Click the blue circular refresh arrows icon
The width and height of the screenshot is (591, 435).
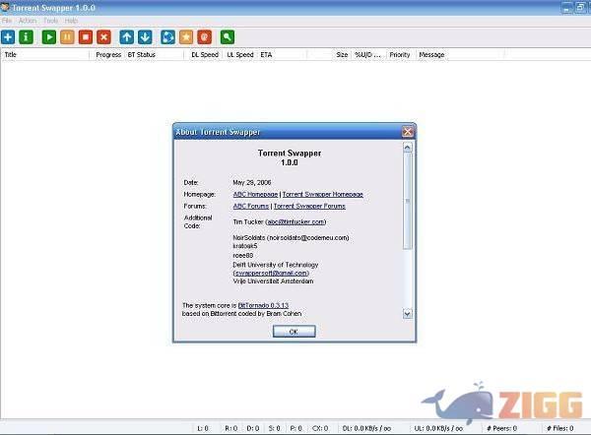[x=167, y=36]
